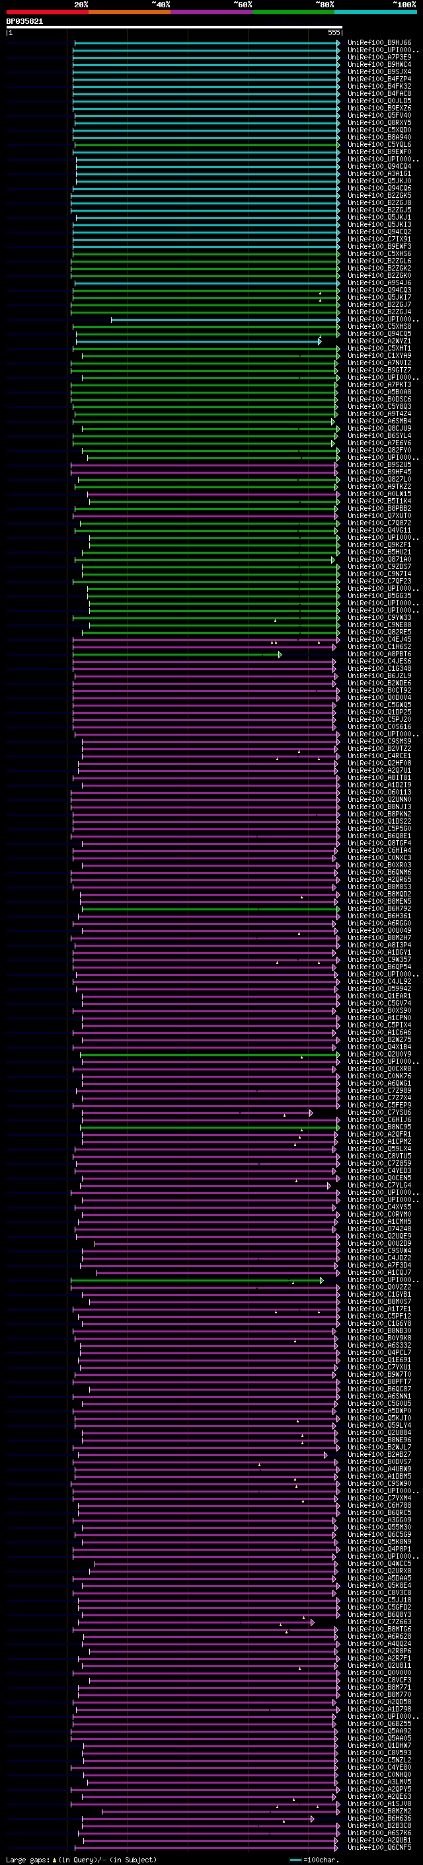Select the UniRef100_B2ZGK2 entry

379,268
